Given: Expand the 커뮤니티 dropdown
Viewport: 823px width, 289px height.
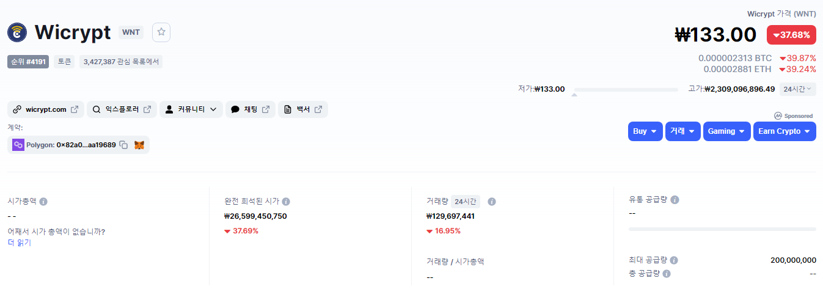Looking at the screenshot, I should [x=191, y=109].
